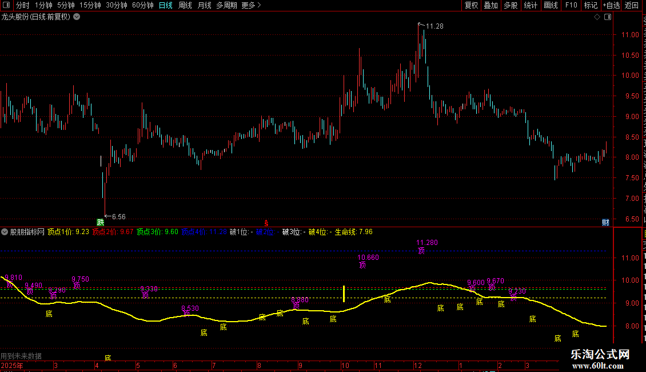Screen dimensions: 646x372
Task: Open dropdown next to 龙头股份 title
Action: point(77,17)
